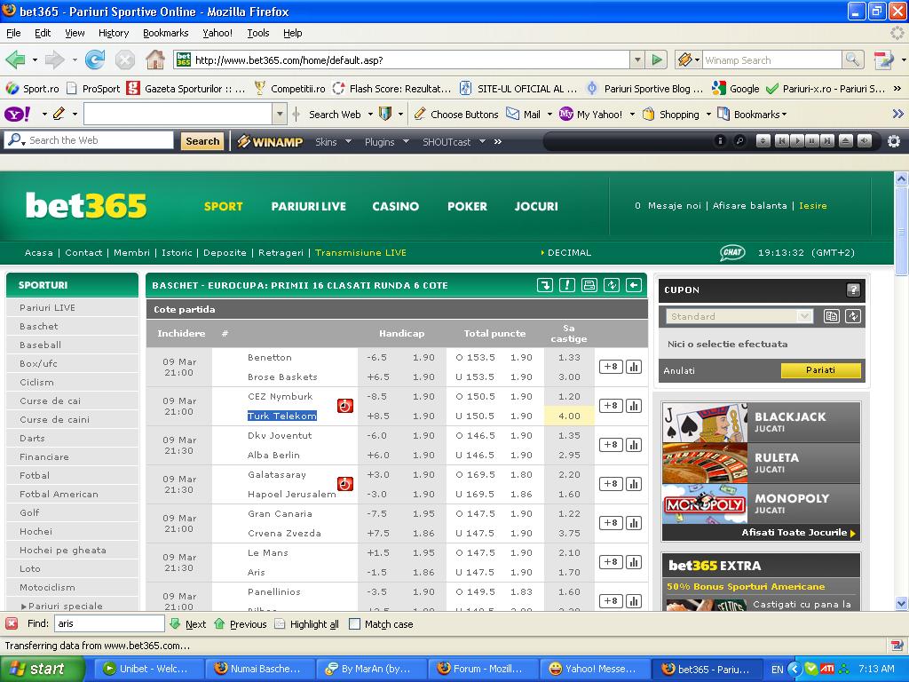The image size is (909, 682).
Task: Click the down-turn arrow icon in the Baschet header
Action: (545, 285)
